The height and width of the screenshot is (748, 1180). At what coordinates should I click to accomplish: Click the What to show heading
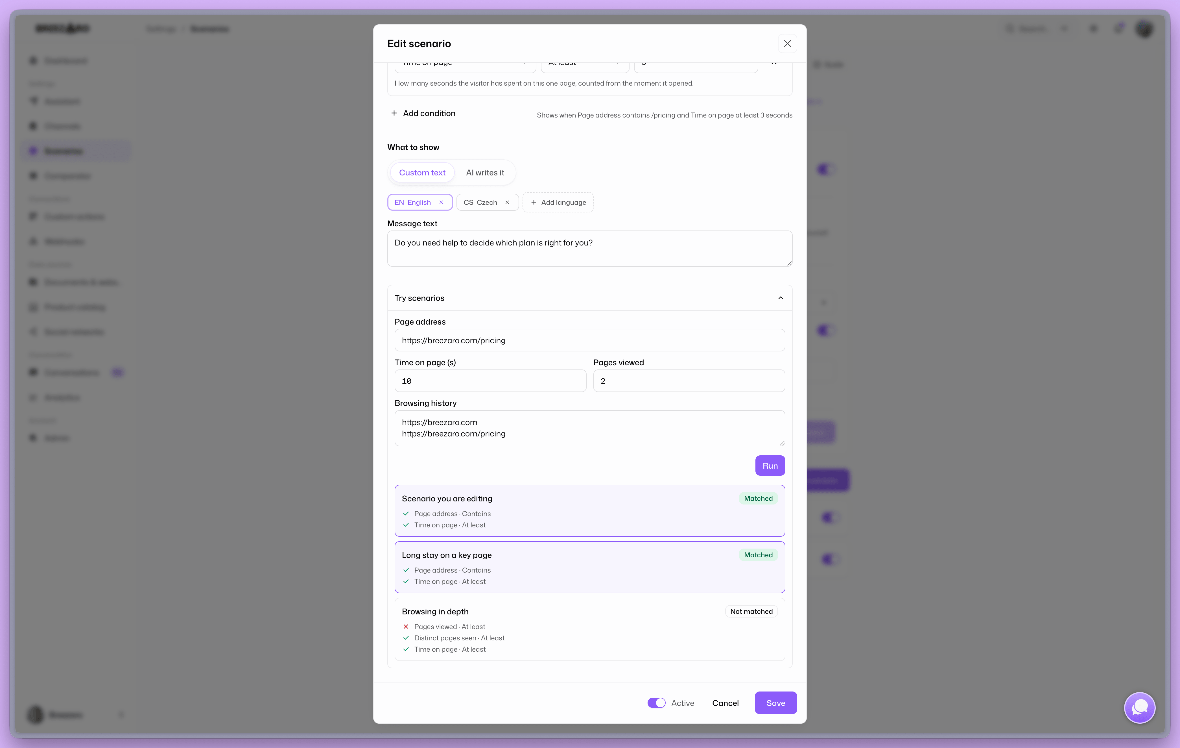413,147
